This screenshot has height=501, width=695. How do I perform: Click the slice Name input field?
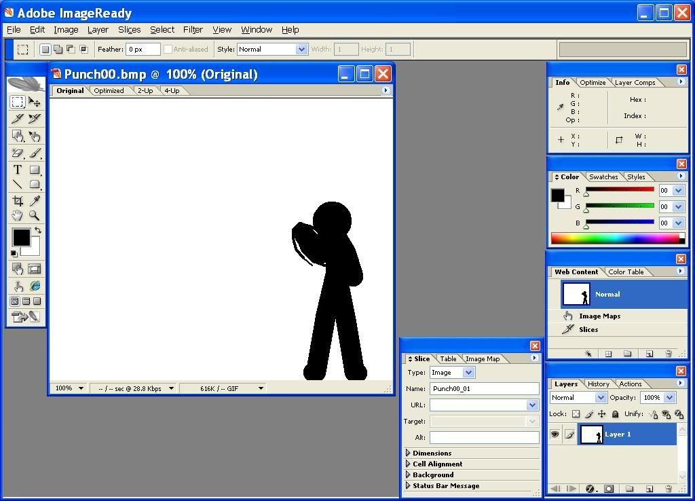click(x=483, y=389)
